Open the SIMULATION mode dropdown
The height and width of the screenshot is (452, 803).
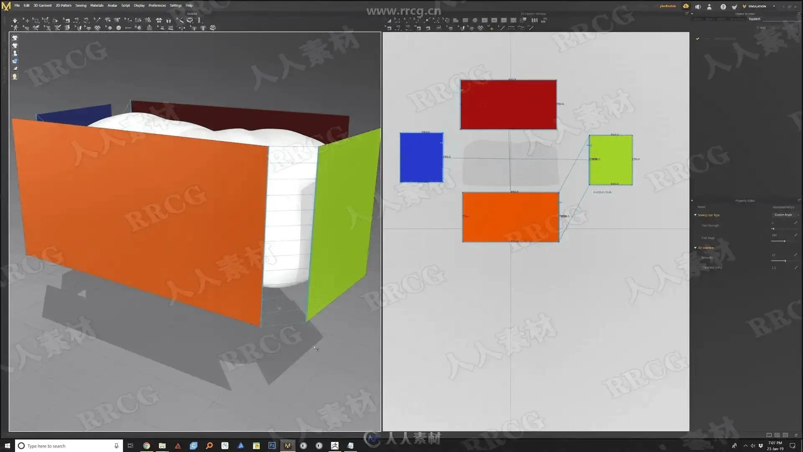pyautogui.click(x=774, y=6)
